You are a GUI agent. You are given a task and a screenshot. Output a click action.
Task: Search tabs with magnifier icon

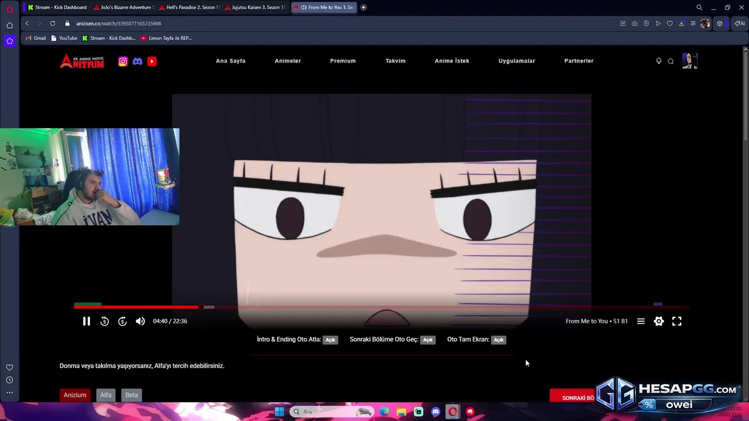pos(699,8)
